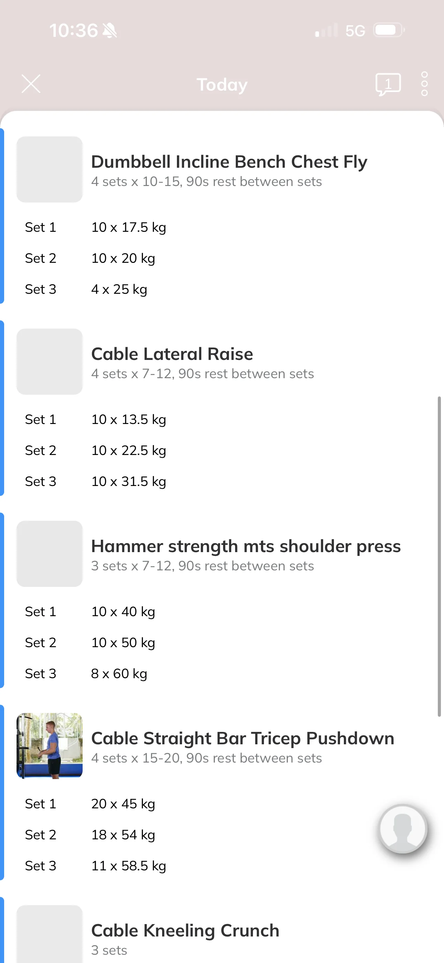The width and height of the screenshot is (444, 963).
Task: Tap the Cable Kneeling Crunch thumbnail
Action: point(49,934)
